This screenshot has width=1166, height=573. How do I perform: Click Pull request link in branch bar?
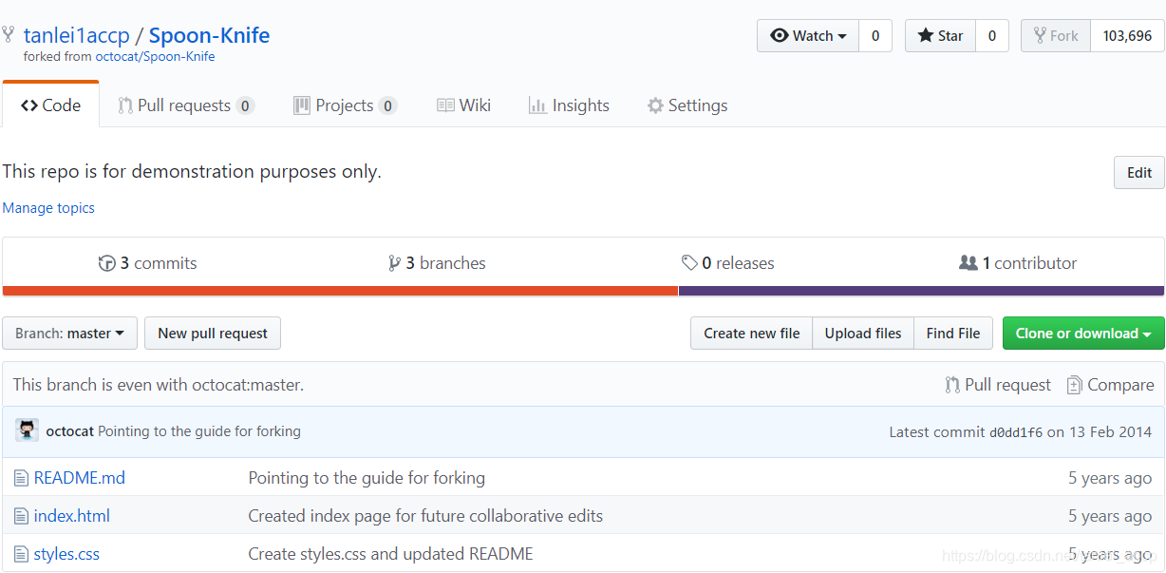point(998,385)
